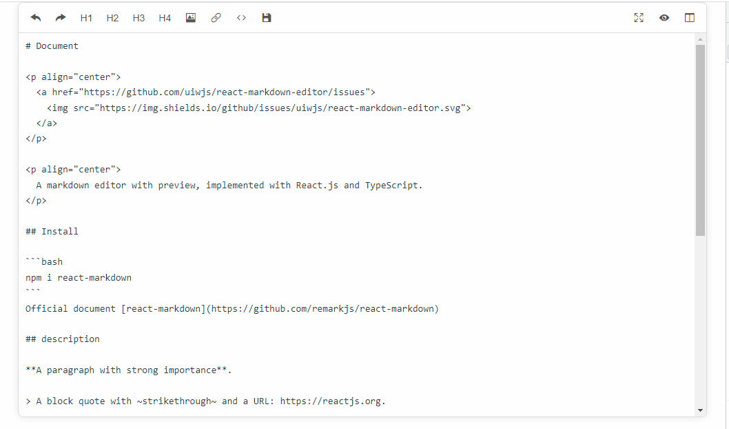This screenshot has height=429, width=729.
Task: Click the Redo arrow icon
Action: [60, 17]
